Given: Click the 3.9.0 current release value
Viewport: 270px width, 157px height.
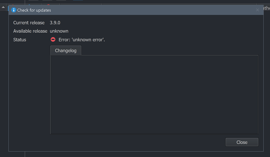Looking at the screenshot, I should pyautogui.click(x=55, y=23).
